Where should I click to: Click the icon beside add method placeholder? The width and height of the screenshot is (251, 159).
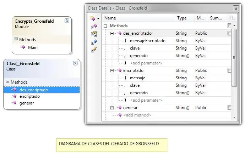[x=119, y=115]
